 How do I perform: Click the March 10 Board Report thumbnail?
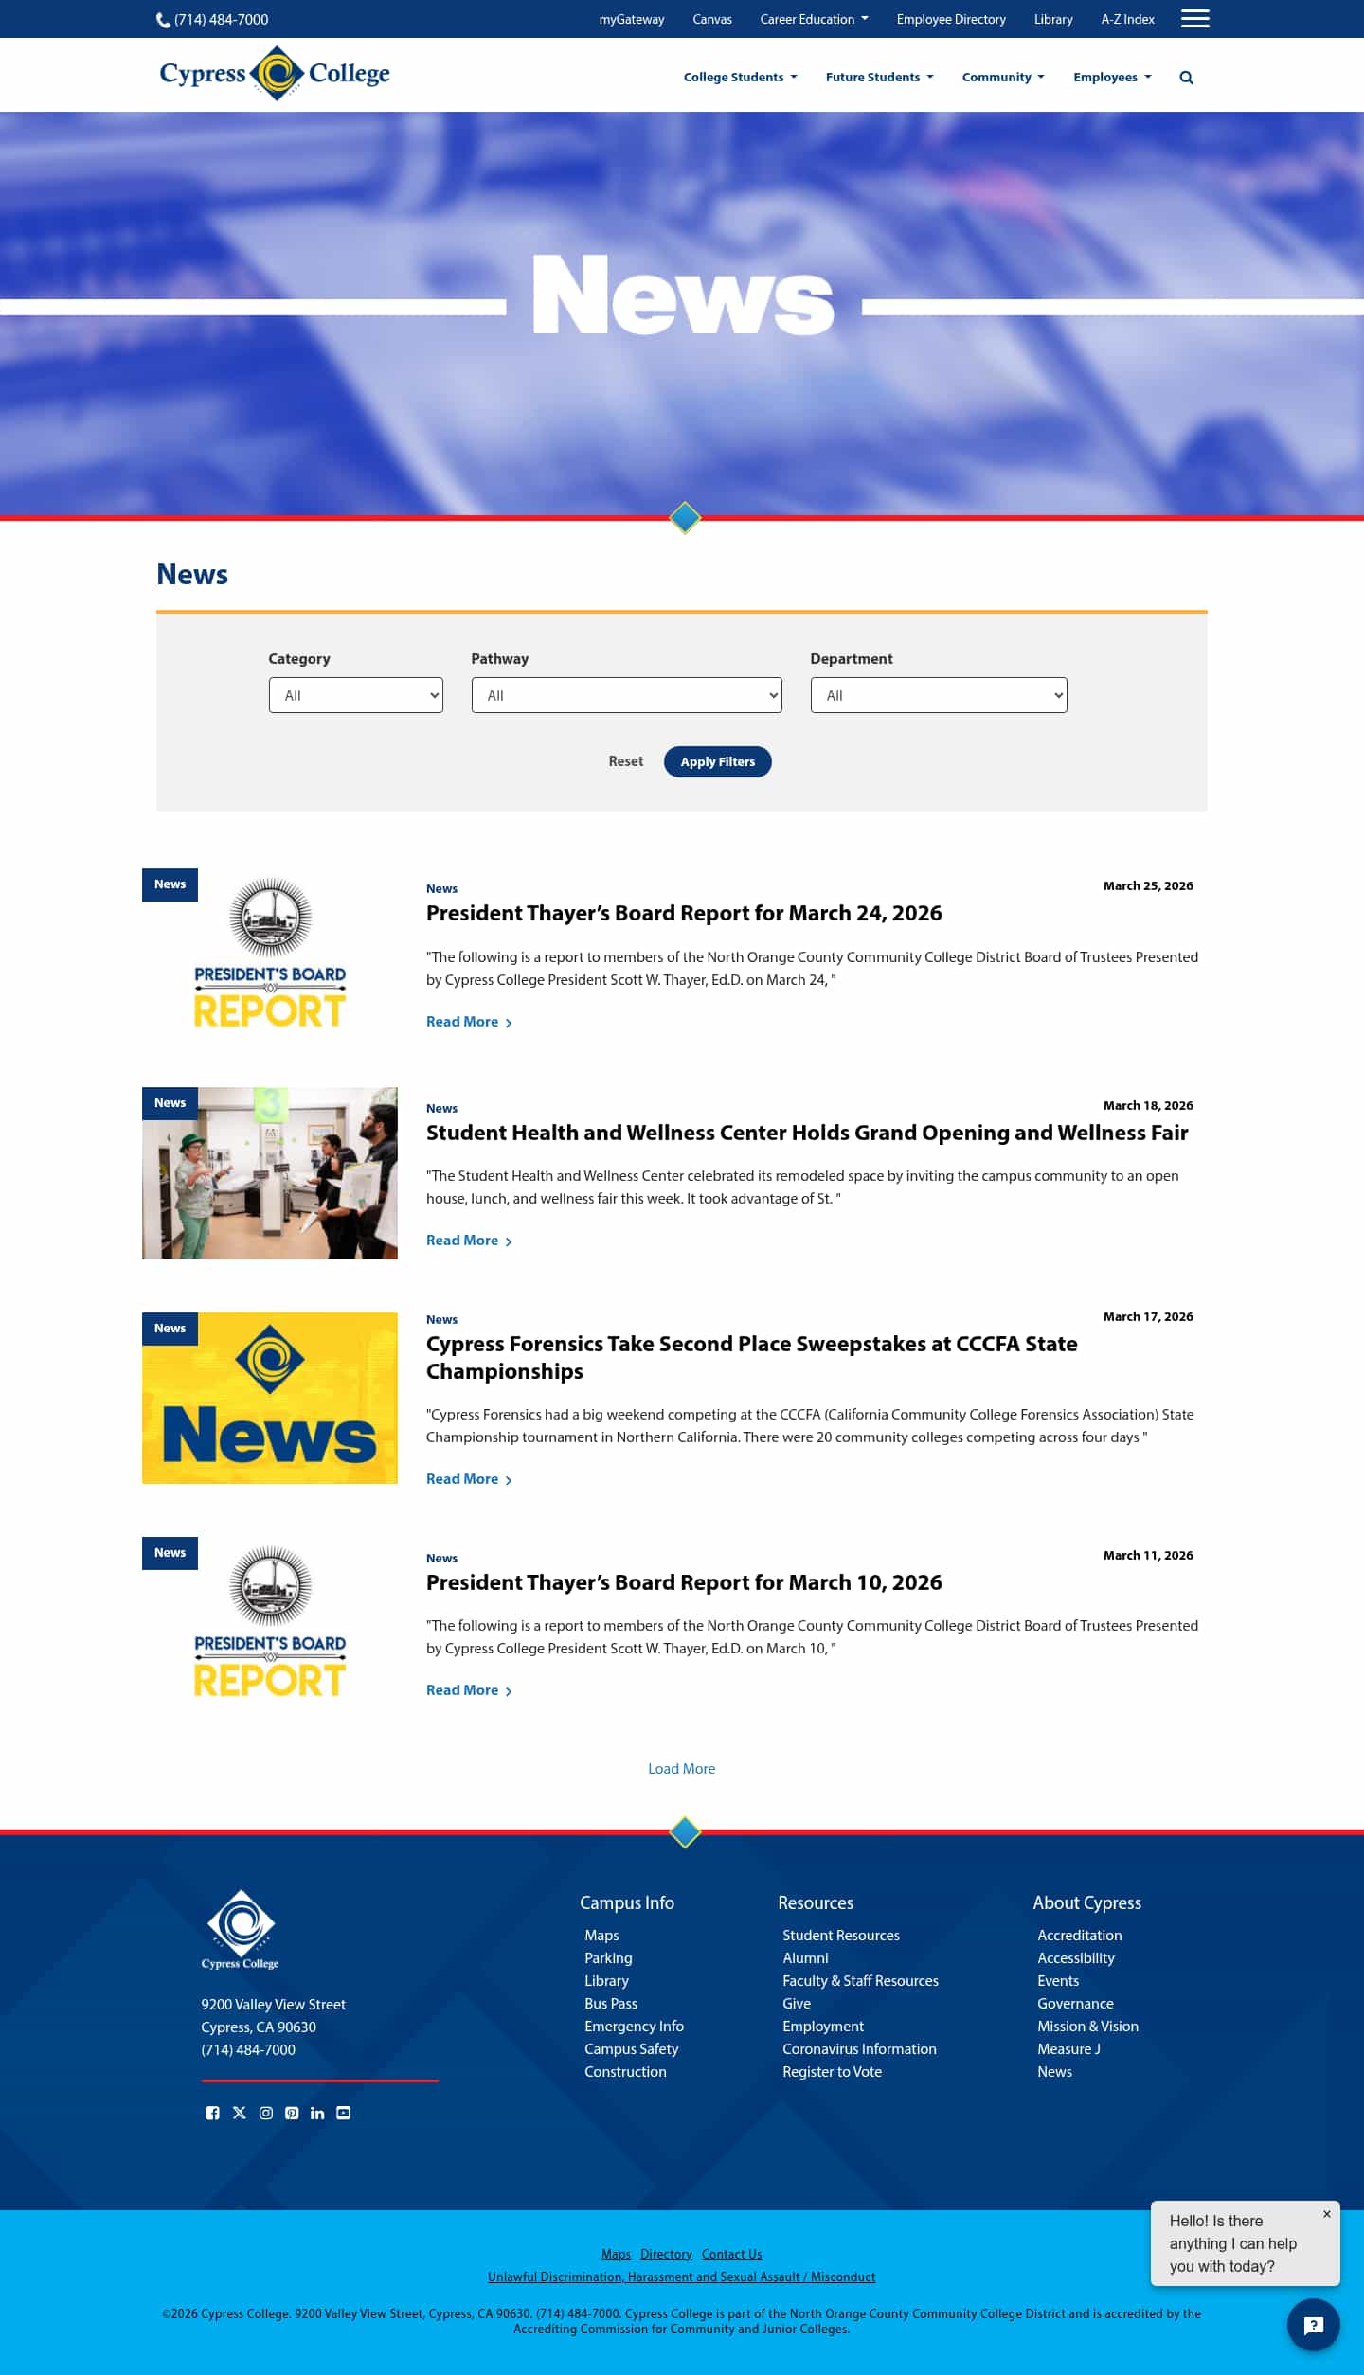(270, 1622)
